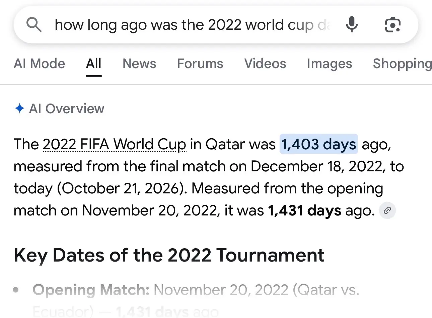The height and width of the screenshot is (318, 432).
Task: Go to the Forums tab
Action: click(200, 63)
